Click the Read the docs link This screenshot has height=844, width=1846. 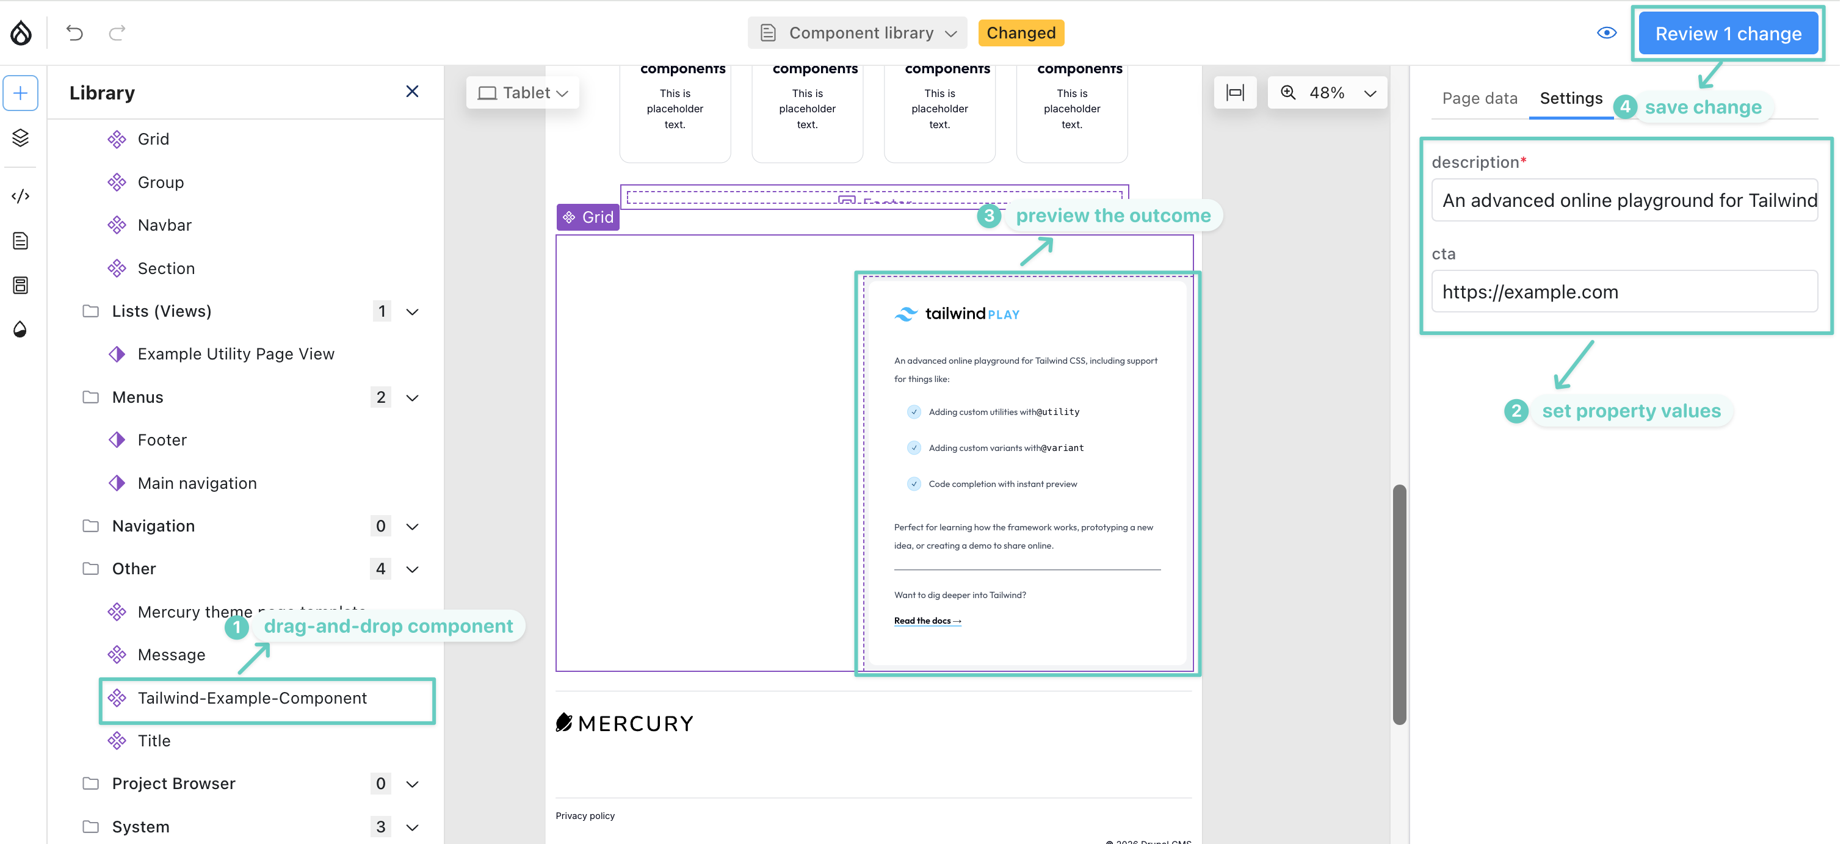[x=927, y=621]
